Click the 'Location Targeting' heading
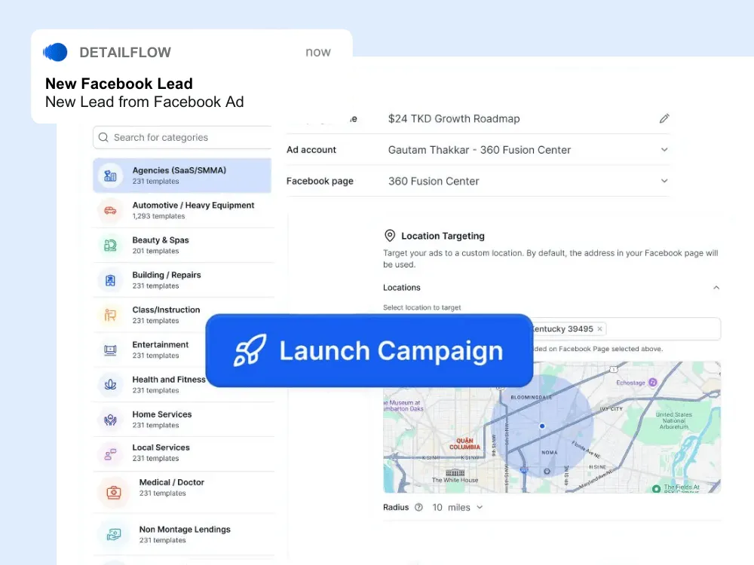The height and width of the screenshot is (565, 754). (443, 236)
